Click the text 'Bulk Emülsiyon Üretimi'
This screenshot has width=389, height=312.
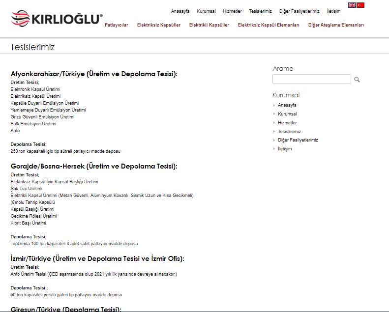[33, 124]
